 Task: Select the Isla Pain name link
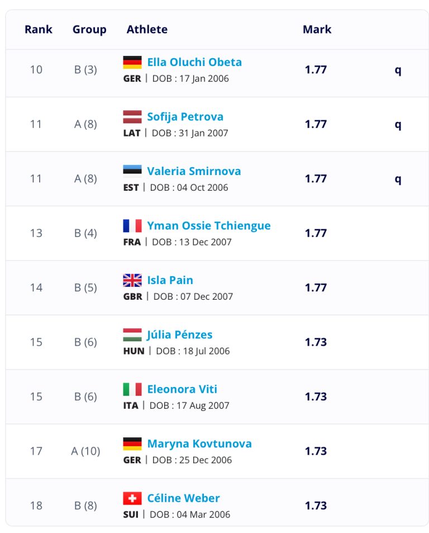click(170, 280)
